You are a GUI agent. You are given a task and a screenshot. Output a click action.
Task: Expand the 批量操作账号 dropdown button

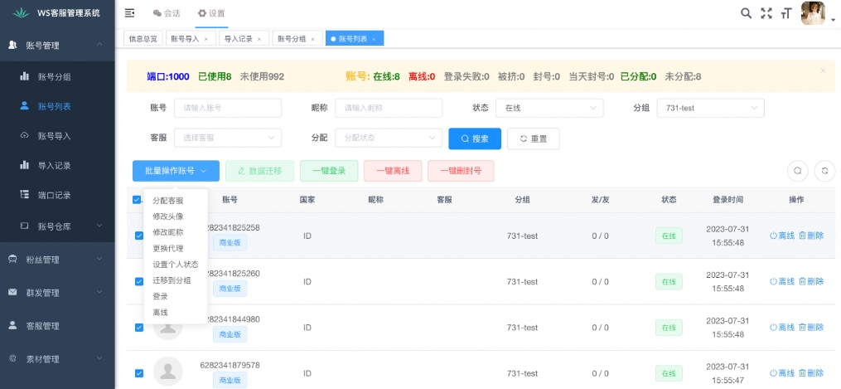(x=176, y=171)
